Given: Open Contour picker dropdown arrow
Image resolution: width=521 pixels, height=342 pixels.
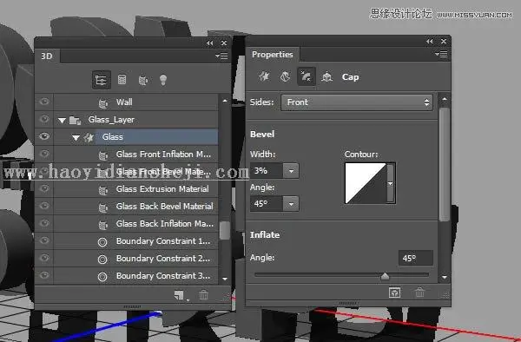Looking at the screenshot, I should click(391, 183).
